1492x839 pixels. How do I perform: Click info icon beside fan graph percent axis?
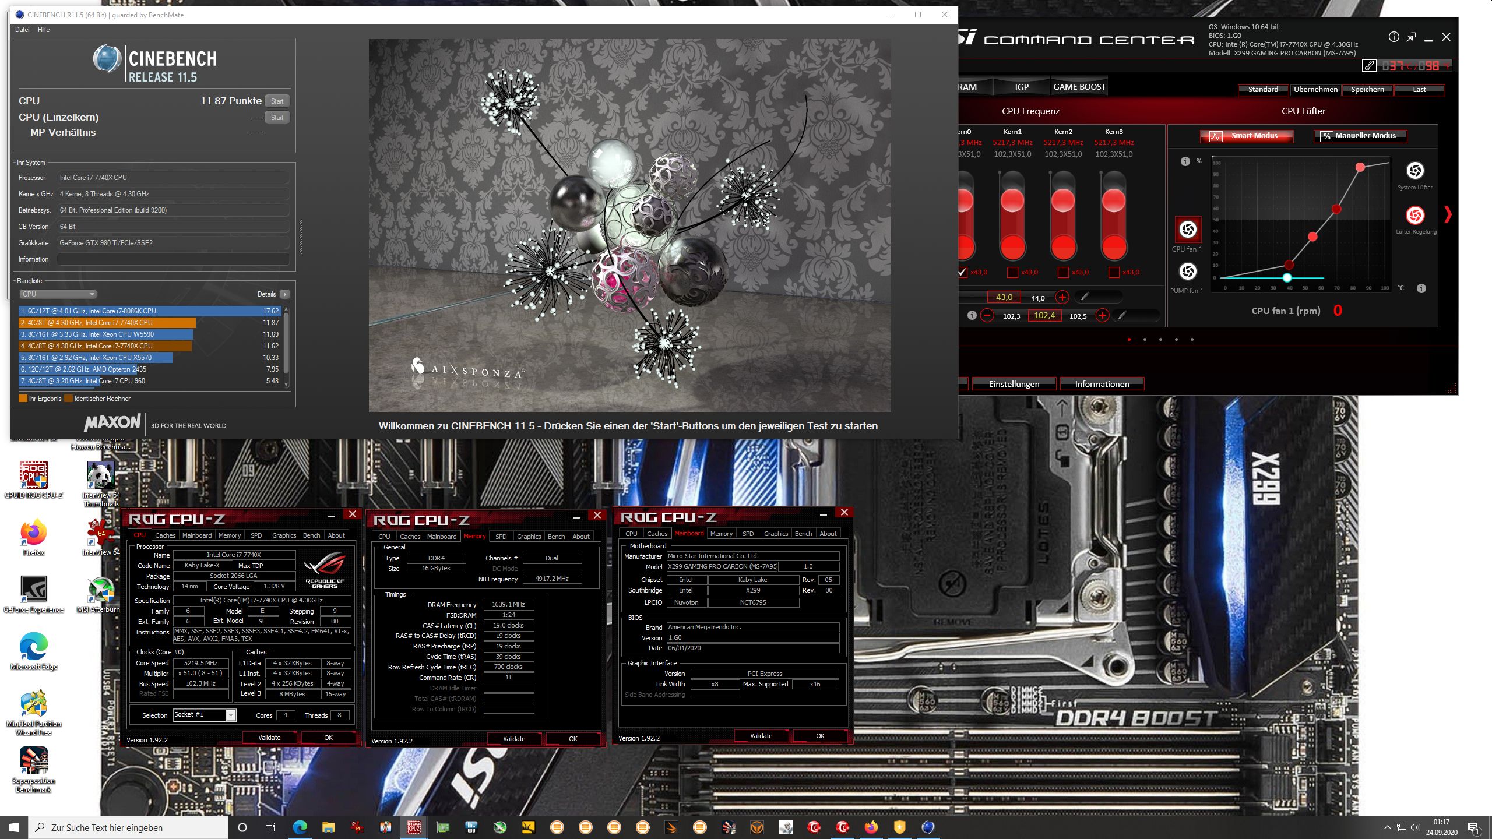click(1185, 161)
